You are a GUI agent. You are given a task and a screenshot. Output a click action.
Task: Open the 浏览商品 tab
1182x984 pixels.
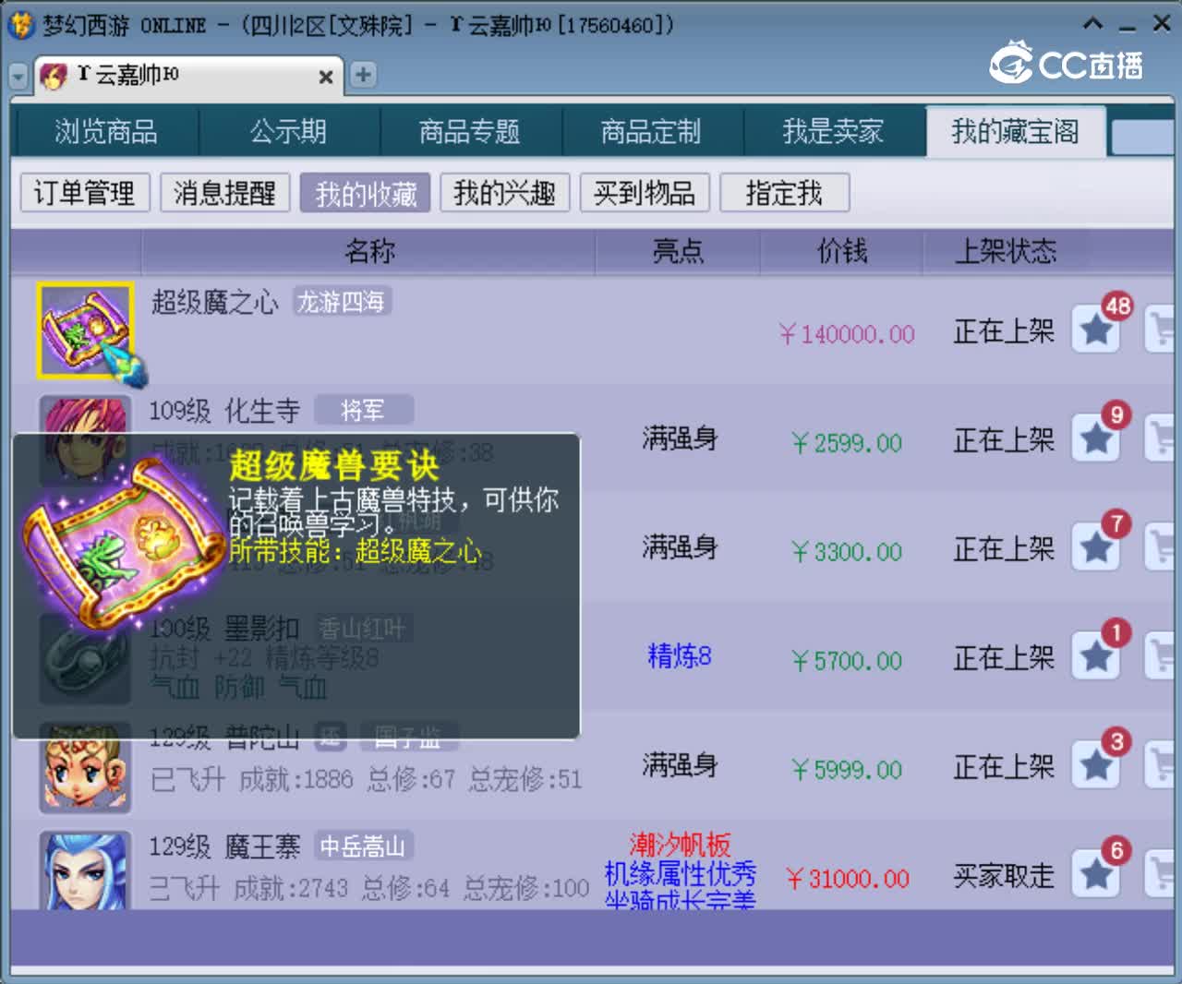click(x=106, y=131)
